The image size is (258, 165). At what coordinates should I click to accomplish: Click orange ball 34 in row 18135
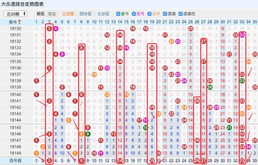pos(249,62)
